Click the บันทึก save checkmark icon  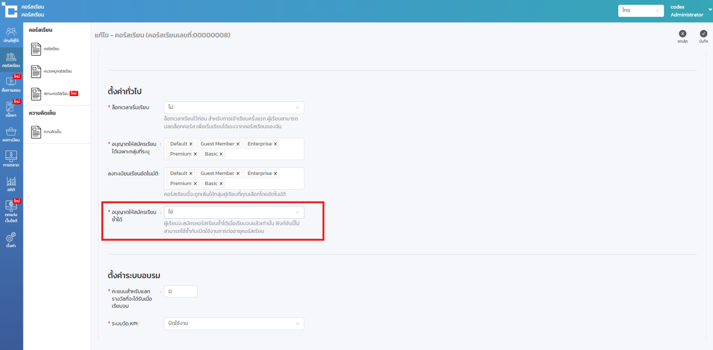tap(703, 34)
